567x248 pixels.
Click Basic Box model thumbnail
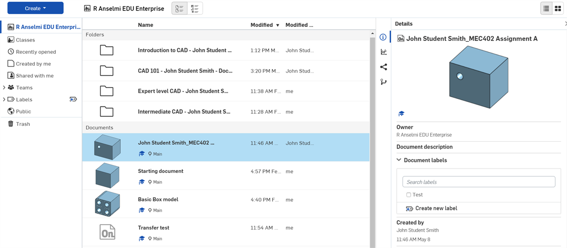tap(107, 204)
